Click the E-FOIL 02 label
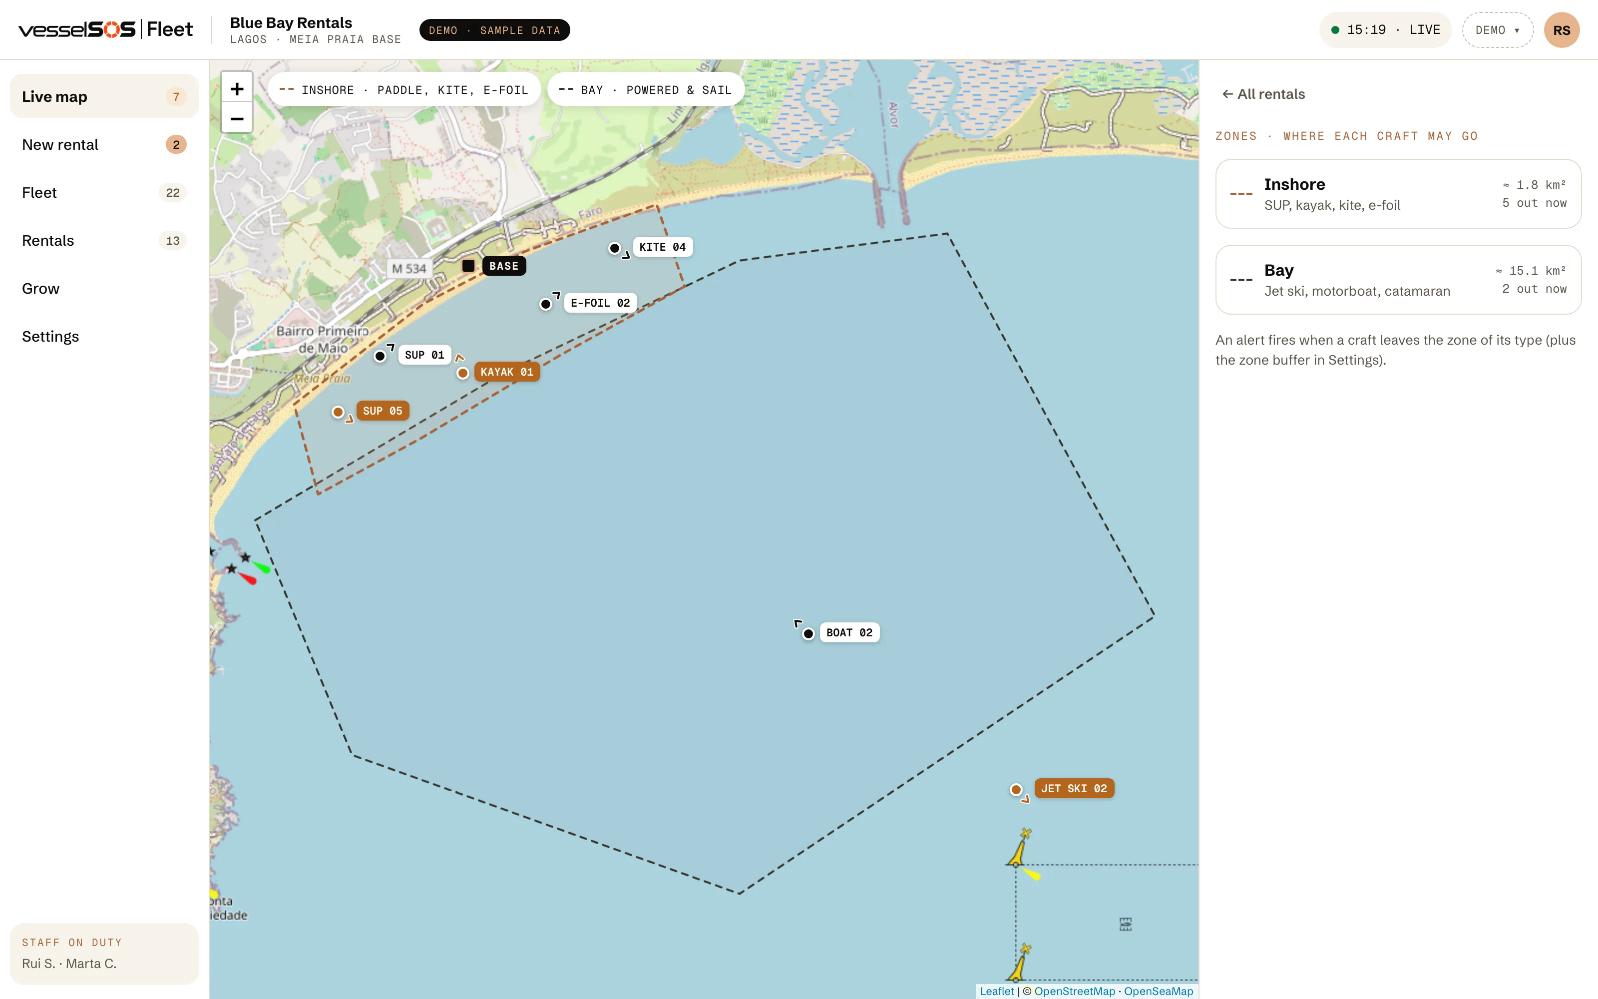 [600, 303]
